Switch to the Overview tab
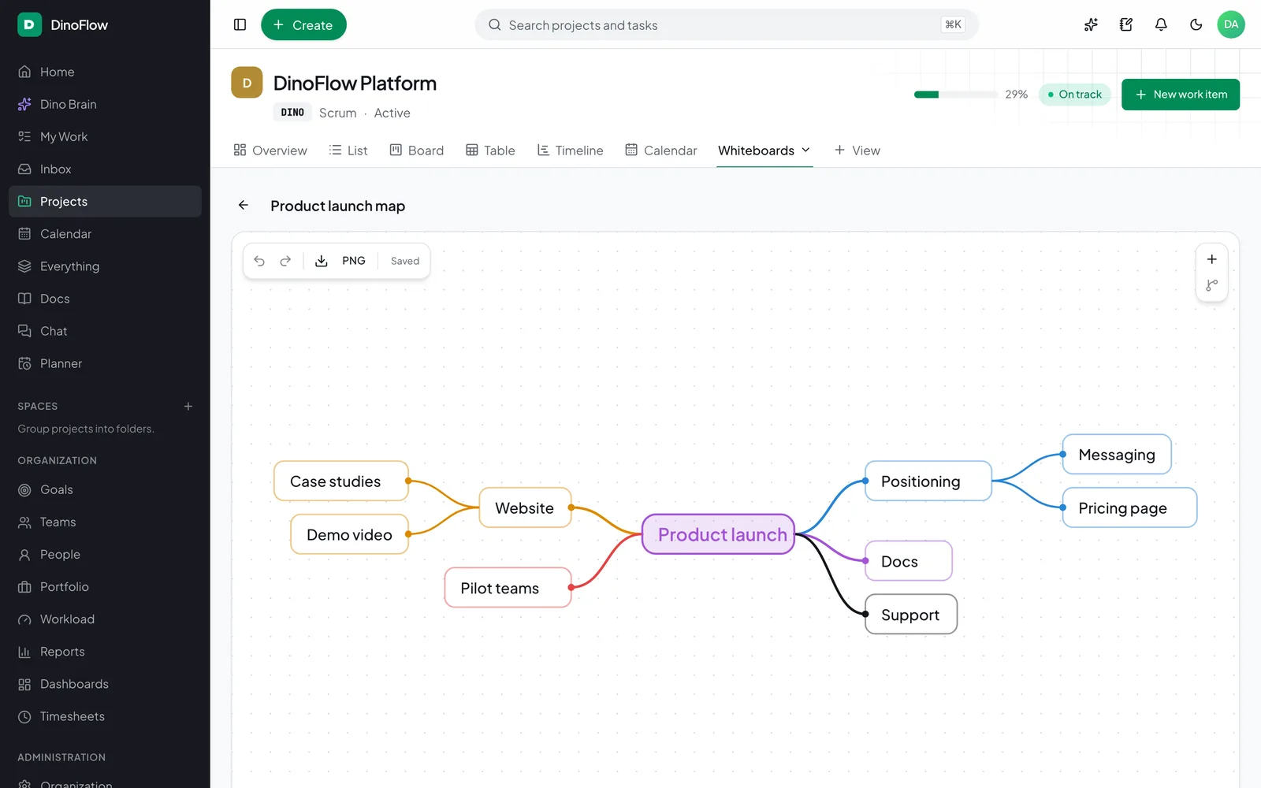This screenshot has width=1261, height=788. click(x=270, y=151)
